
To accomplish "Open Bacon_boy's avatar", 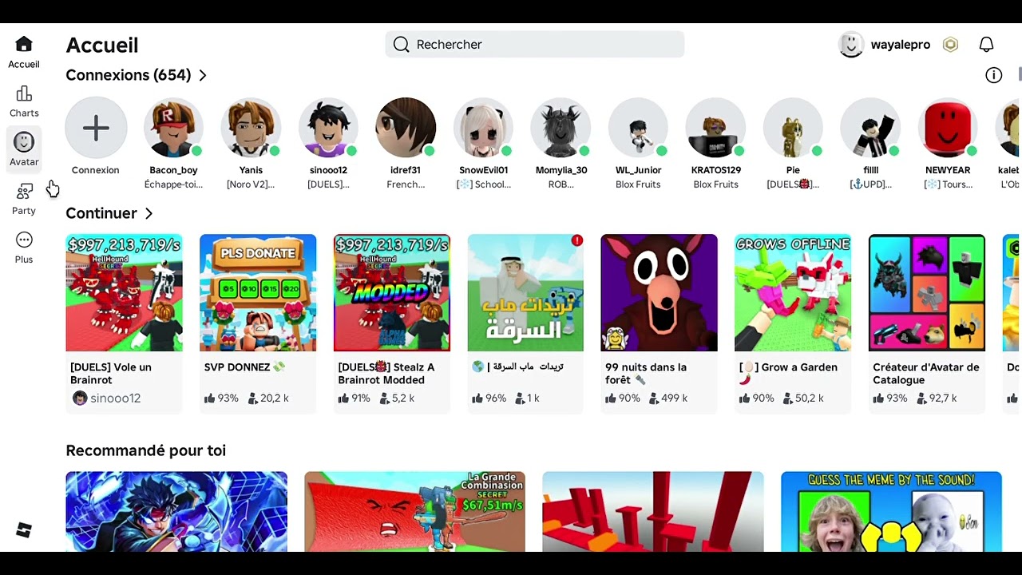I will tap(173, 128).
